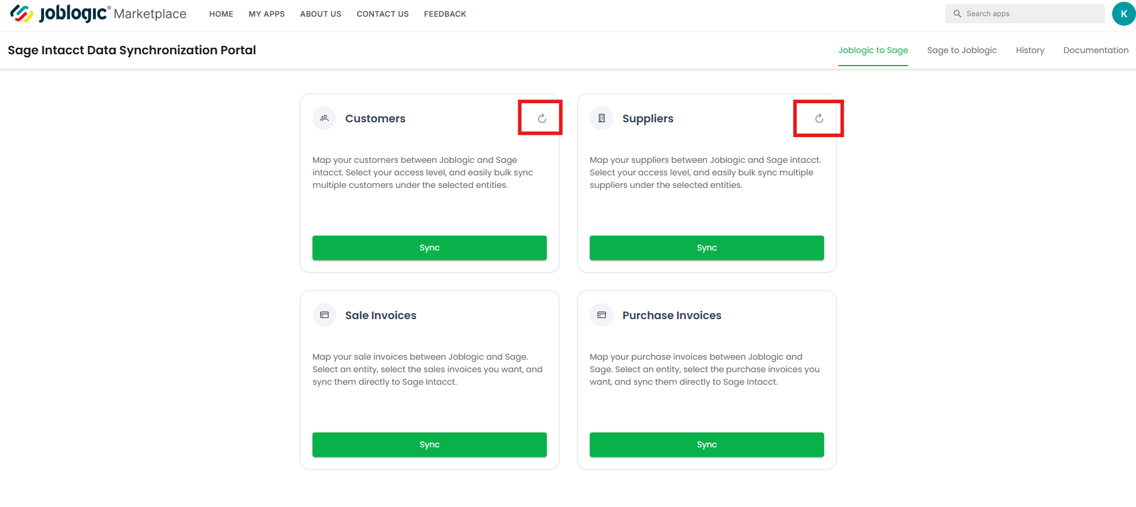Viewport: 1136px width, 507px height.
Task: Open the FEEDBACK menu link
Action: [445, 14]
